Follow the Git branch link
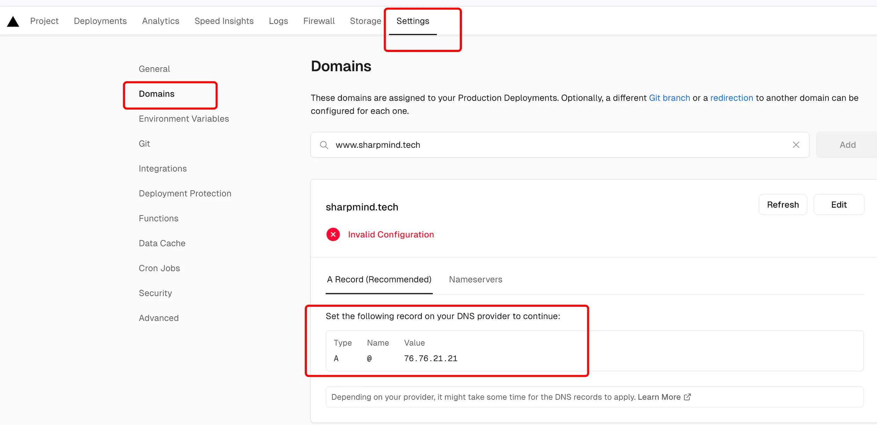Screen dimensions: 877x425 [x=669, y=98]
